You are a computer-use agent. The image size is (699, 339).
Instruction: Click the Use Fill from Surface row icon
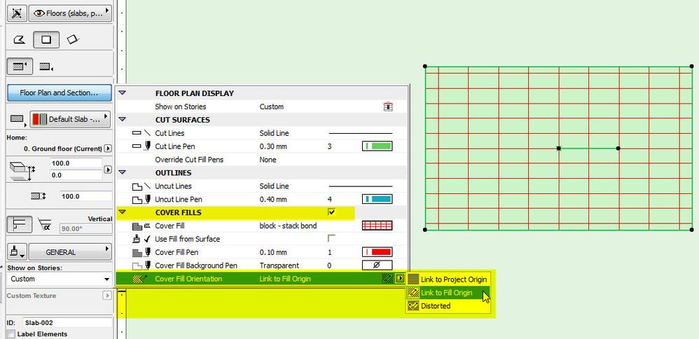[x=141, y=239]
